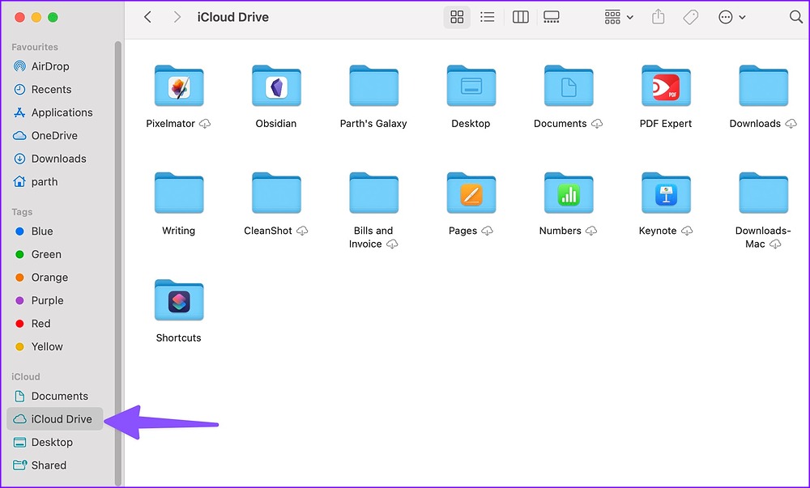
Task: Open the Obsidian folder
Action: point(276,87)
